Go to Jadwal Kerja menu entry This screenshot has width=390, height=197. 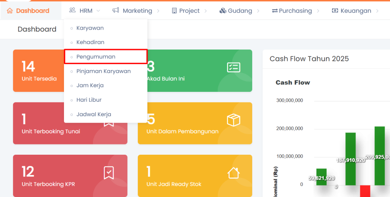tap(94, 114)
